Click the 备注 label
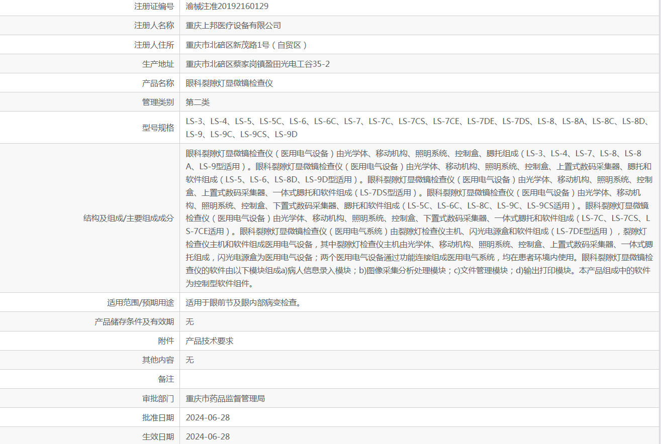The image size is (661, 444). pos(166,379)
